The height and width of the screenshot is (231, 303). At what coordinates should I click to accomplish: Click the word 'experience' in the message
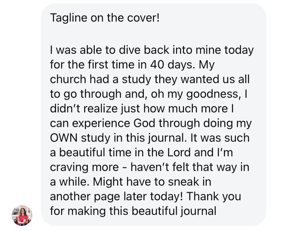[101, 123]
